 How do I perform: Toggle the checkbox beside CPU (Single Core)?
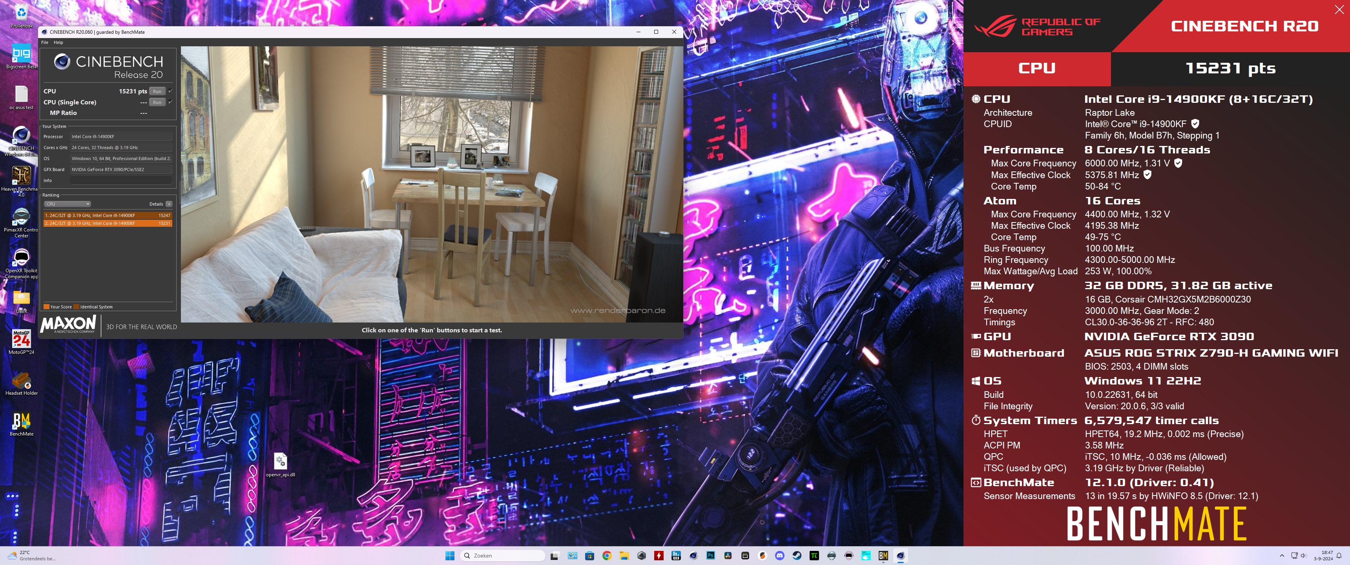[x=170, y=102]
